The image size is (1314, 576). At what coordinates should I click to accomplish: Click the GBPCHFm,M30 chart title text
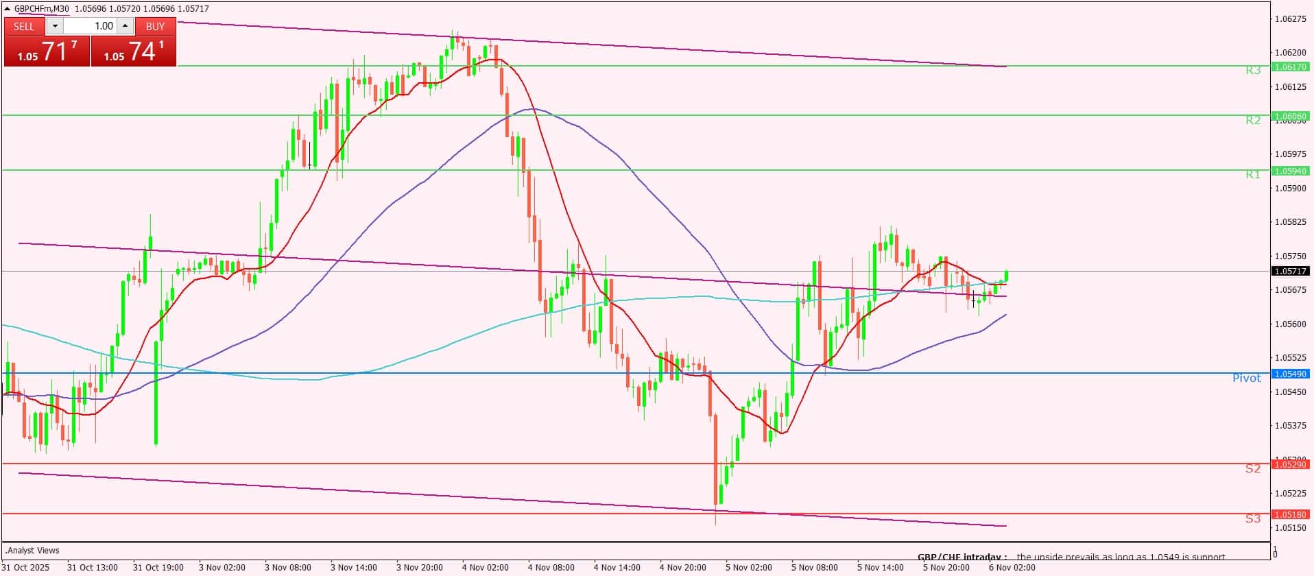point(42,9)
